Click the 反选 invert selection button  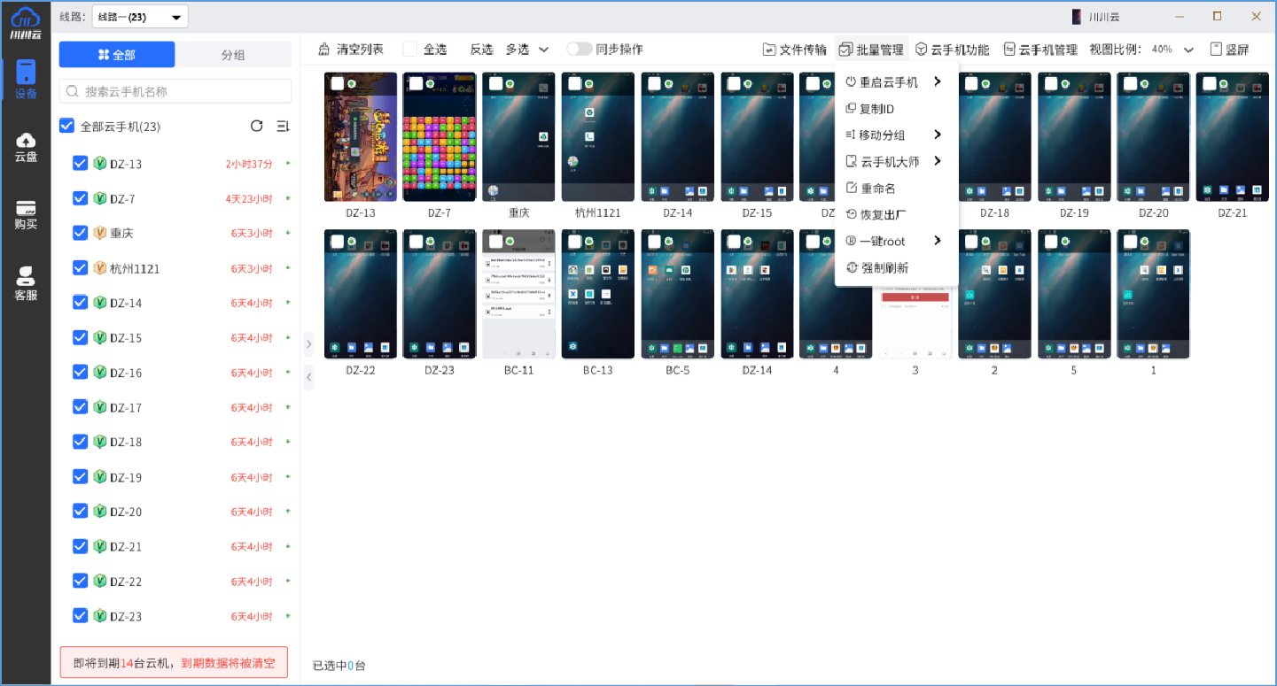point(481,49)
